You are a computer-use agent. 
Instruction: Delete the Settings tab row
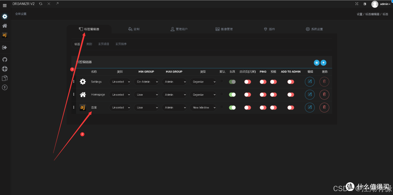coord(324,81)
